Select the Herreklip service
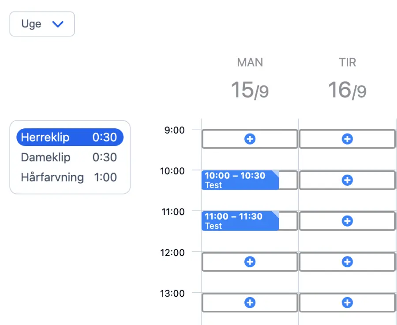Image resolution: width=397 pixels, height=325 pixels. [x=70, y=137]
